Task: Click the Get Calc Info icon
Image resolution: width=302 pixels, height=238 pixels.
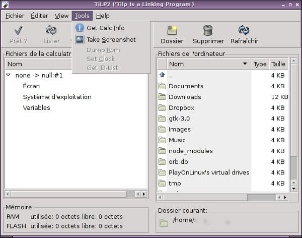Action: coord(80,28)
